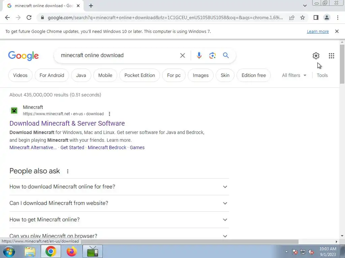Open Windows Explorer from the taskbar

pyautogui.click(x=30, y=252)
